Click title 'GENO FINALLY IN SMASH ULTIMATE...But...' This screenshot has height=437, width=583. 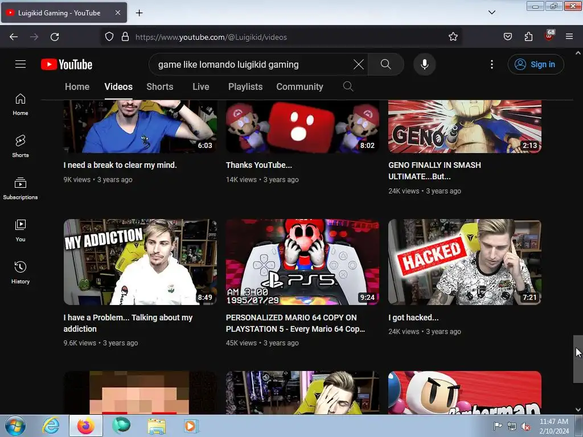click(434, 171)
